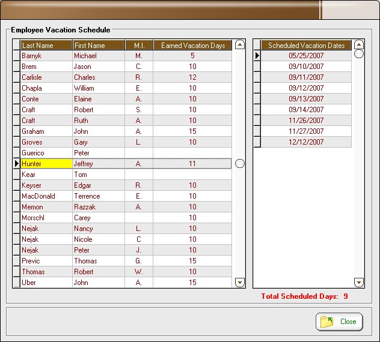The height and width of the screenshot is (342, 380).
Task: Click down arrow of vacation dates scrollbar
Action: [359, 282]
